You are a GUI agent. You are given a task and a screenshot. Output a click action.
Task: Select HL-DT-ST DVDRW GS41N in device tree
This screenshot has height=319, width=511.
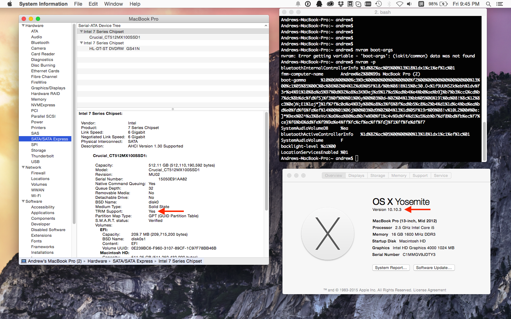point(115,49)
